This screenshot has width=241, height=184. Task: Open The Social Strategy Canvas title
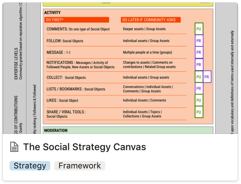click(x=85, y=147)
